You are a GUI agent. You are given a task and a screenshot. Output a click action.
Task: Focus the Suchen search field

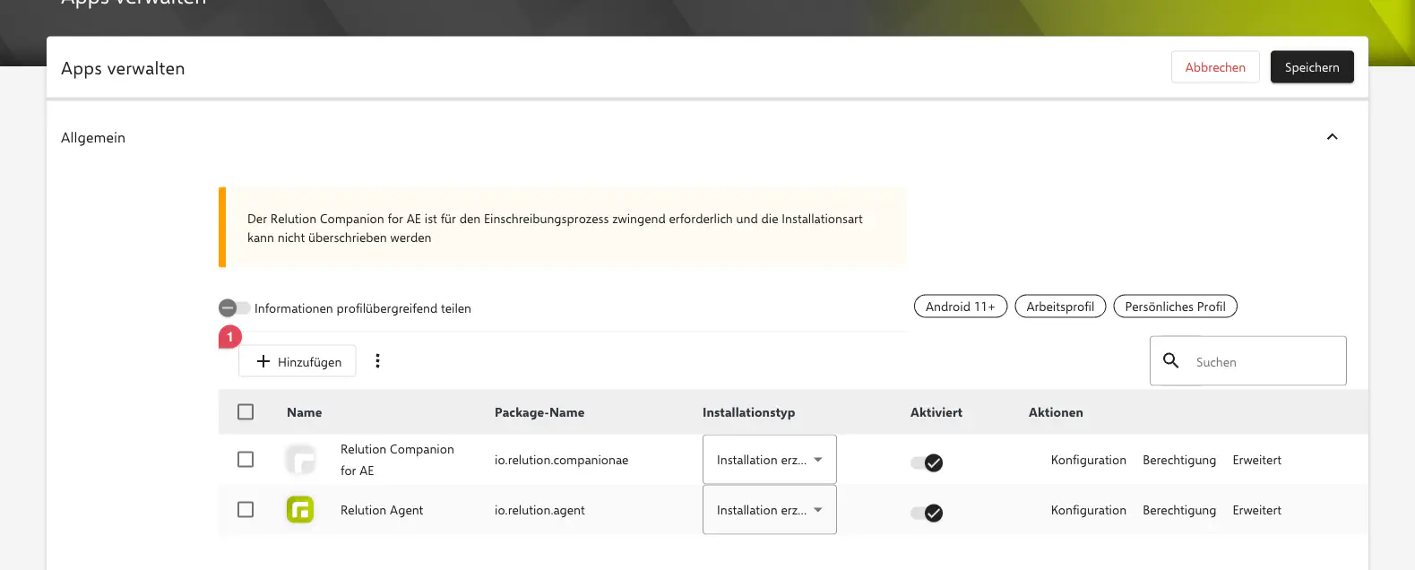tap(1247, 361)
